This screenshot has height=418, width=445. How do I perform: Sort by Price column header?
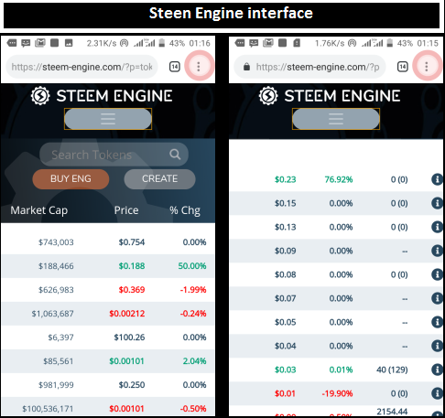126,210
